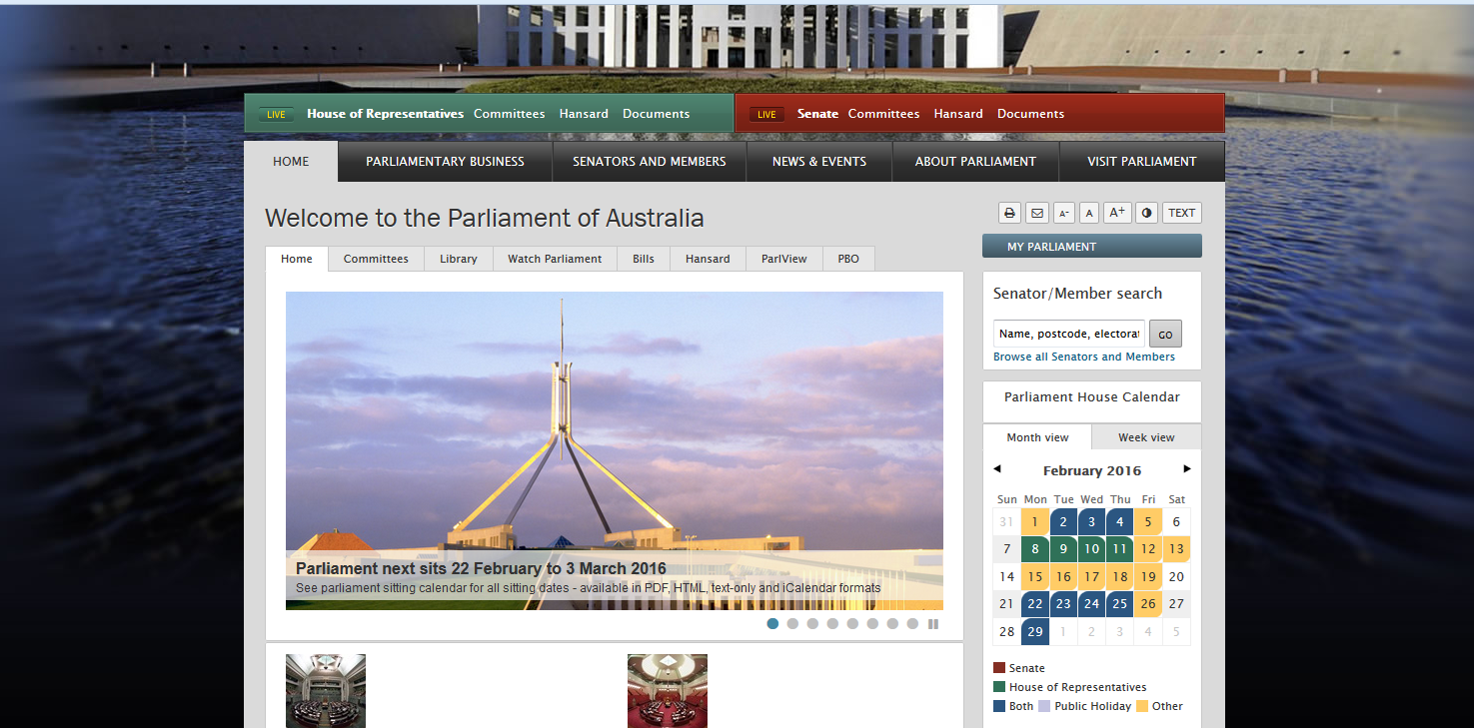Screen dimensions: 1474x728
Task: Increase text size with A+ icon
Action: [1117, 213]
